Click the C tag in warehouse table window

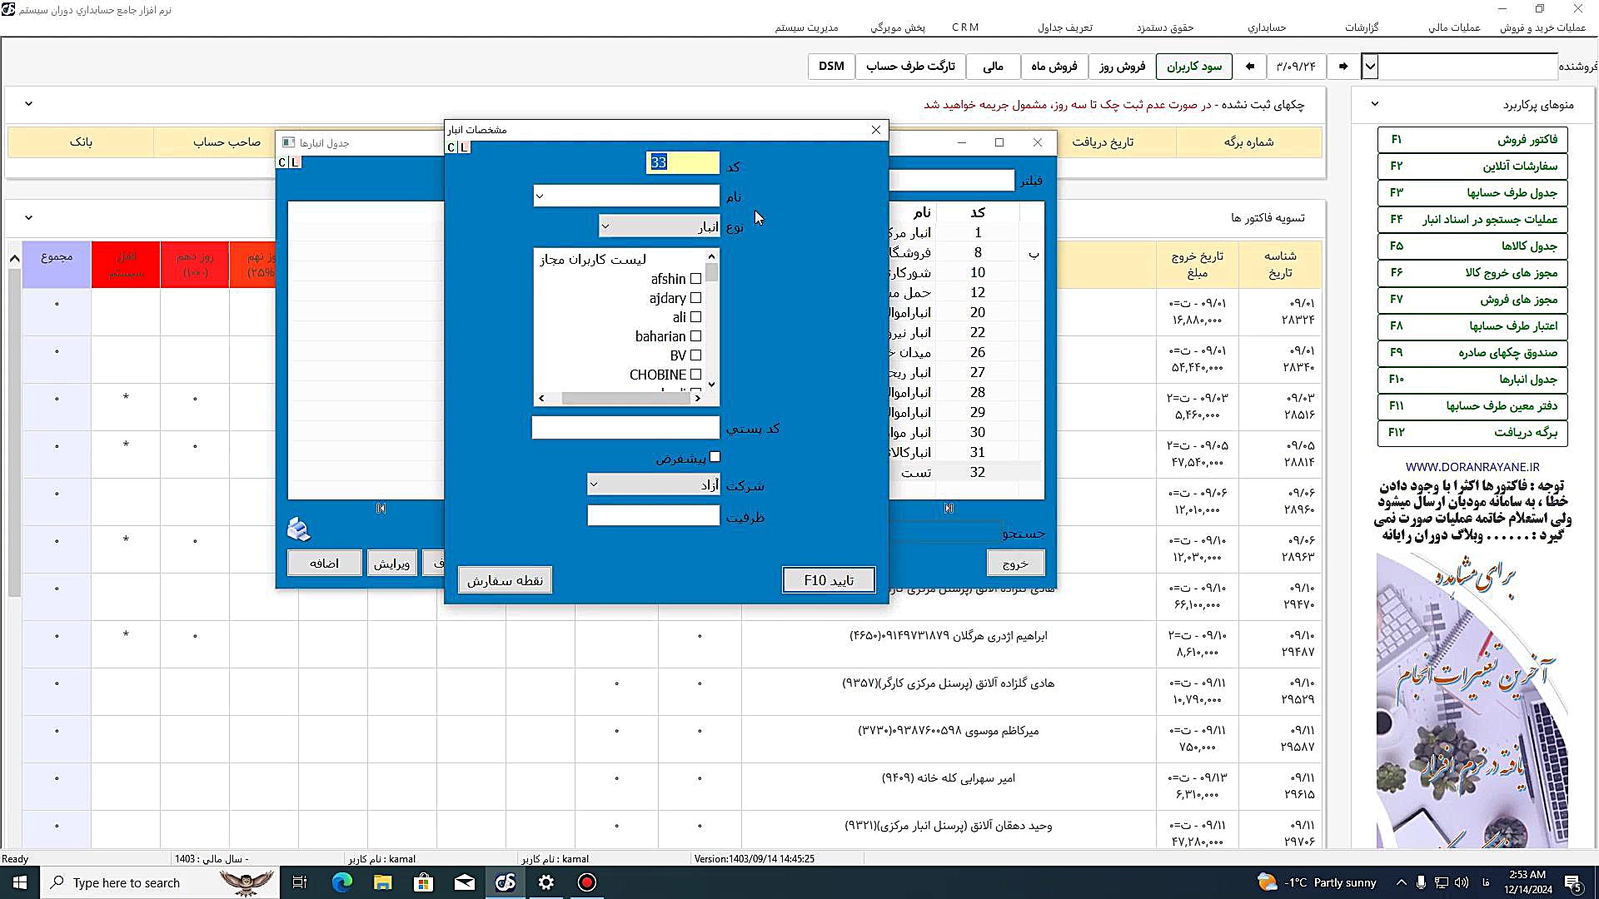(281, 162)
